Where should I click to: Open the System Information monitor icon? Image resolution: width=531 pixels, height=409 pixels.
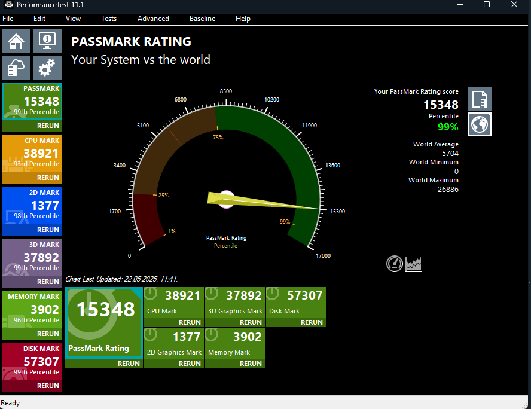47,41
